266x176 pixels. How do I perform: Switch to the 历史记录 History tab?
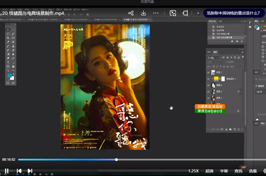(x=212, y=21)
